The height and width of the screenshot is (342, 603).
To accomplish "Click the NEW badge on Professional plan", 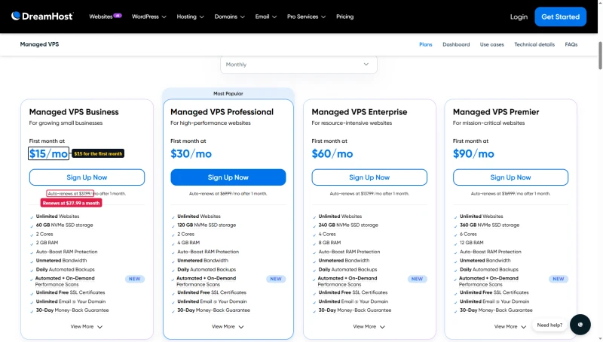I will [276, 279].
